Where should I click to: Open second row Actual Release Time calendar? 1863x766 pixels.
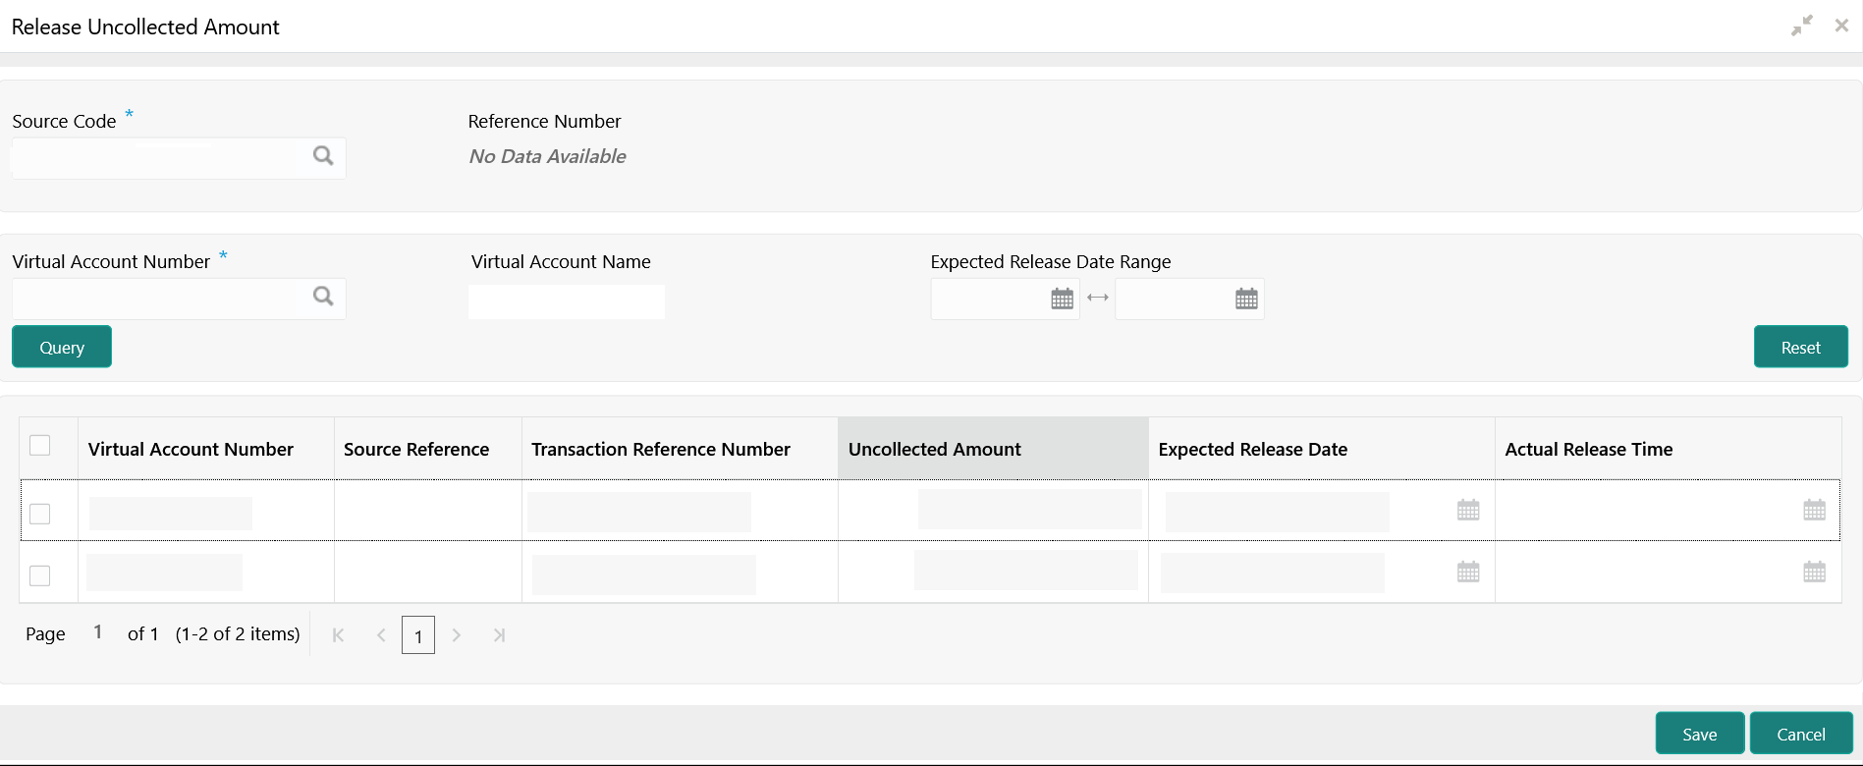(x=1815, y=572)
